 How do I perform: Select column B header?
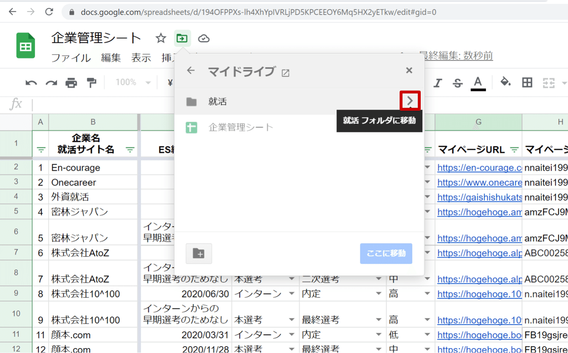[93, 122]
